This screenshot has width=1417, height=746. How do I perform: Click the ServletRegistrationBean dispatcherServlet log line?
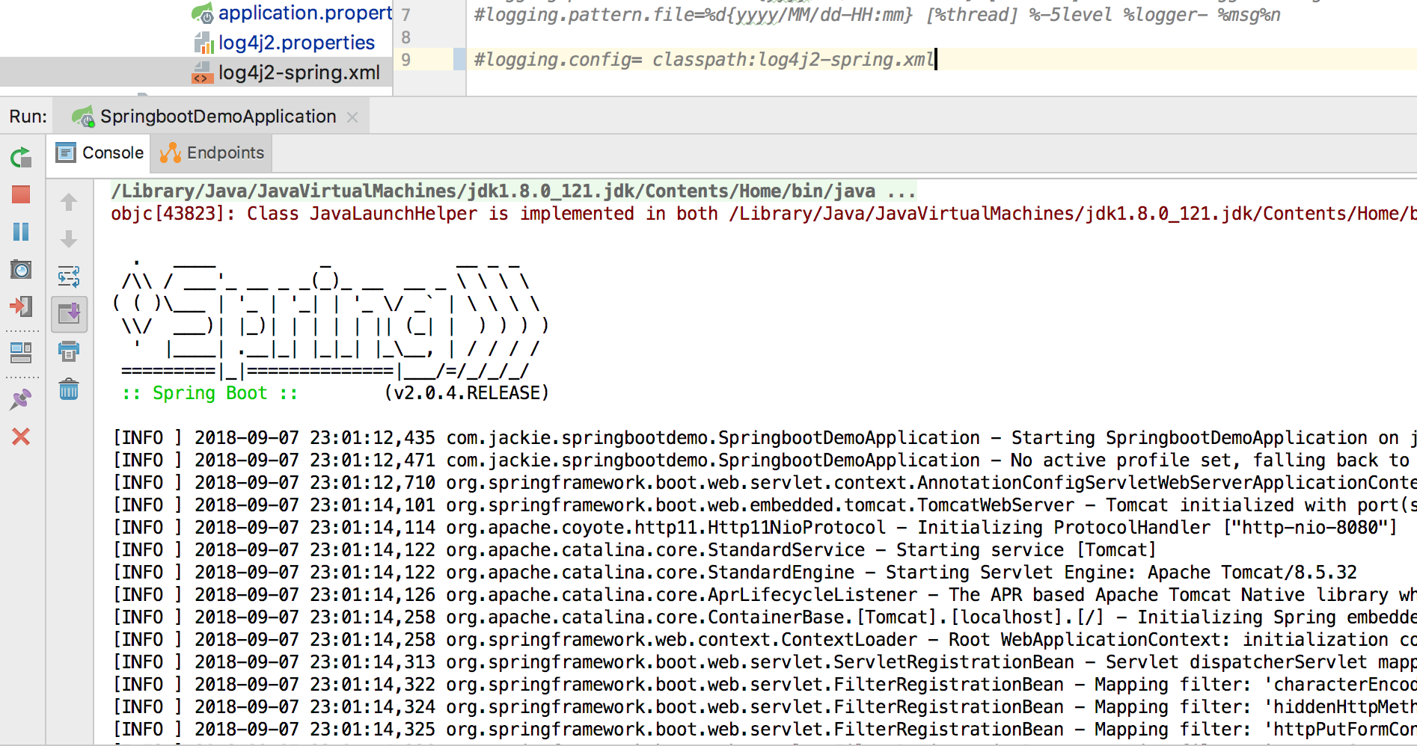[x=765, y=662]
